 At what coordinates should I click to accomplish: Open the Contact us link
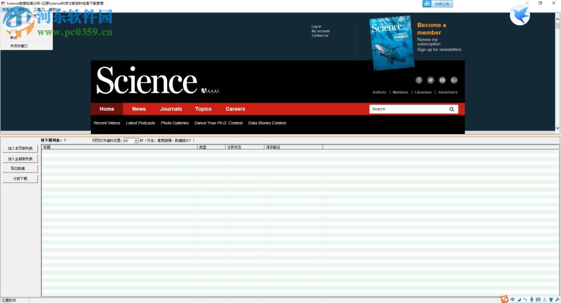click(320, 36)
